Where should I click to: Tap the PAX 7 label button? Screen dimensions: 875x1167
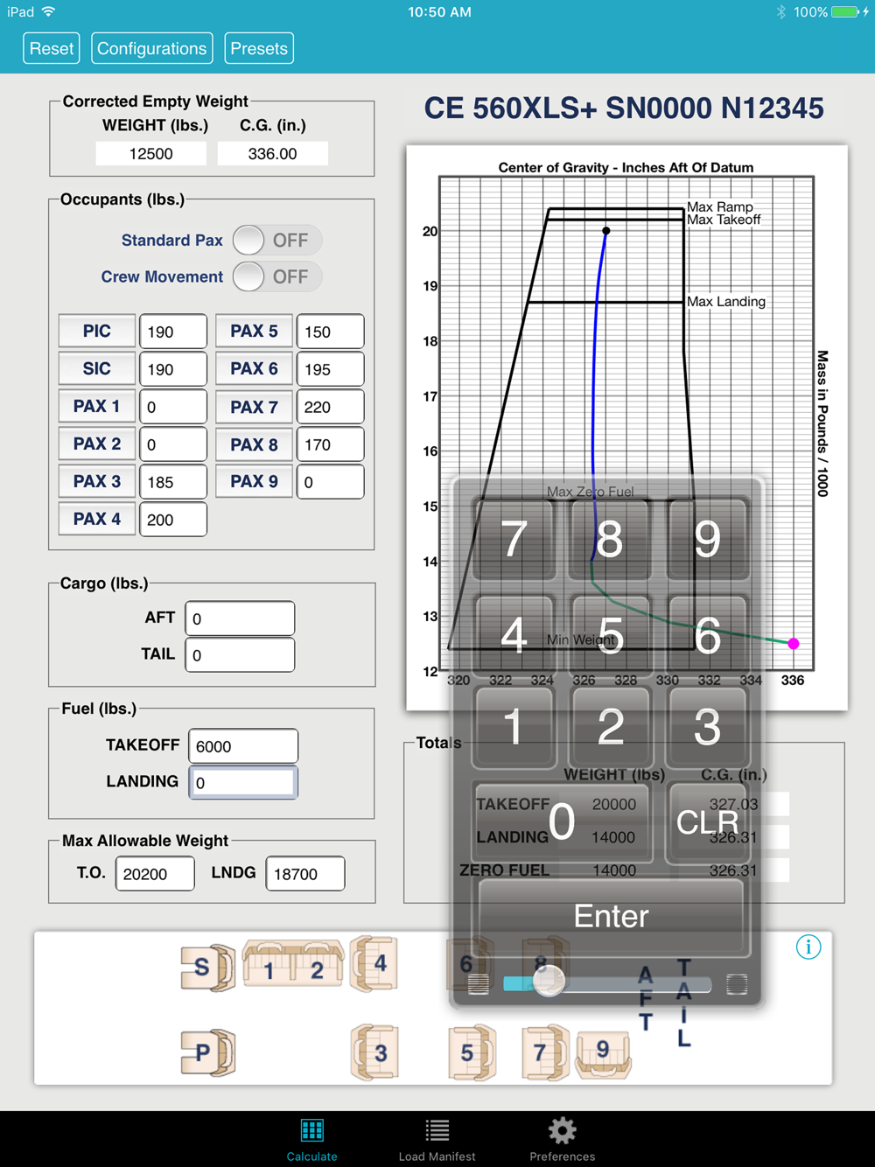point(254,407)
